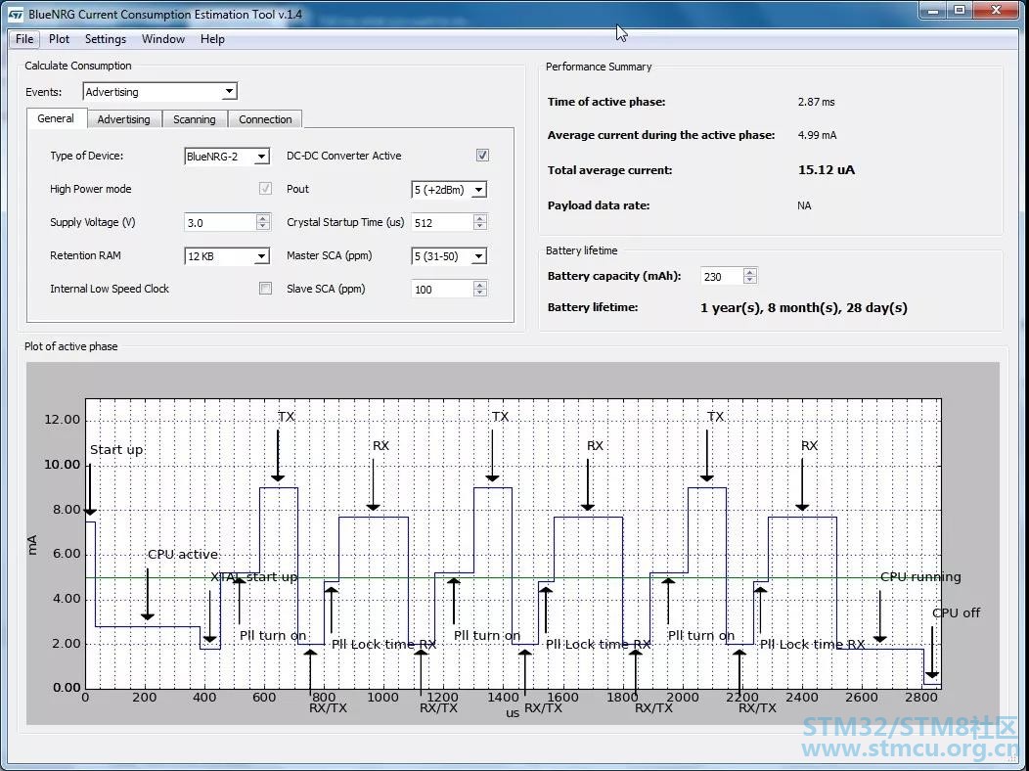Open the Settings menu
Screen dimensions: 1029x771
click(105, 39)
